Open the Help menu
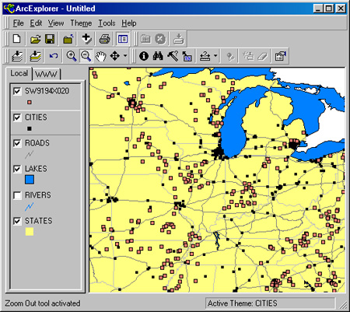Screen dimensions: 350x312 pyautogui.click(x=129, y=23)
